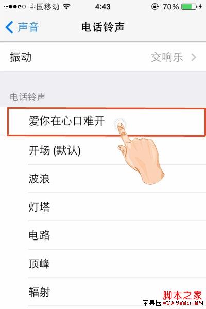Tap the battery icon in status bar
This screenshot has height=309, width=206.
tap(189, 7)
